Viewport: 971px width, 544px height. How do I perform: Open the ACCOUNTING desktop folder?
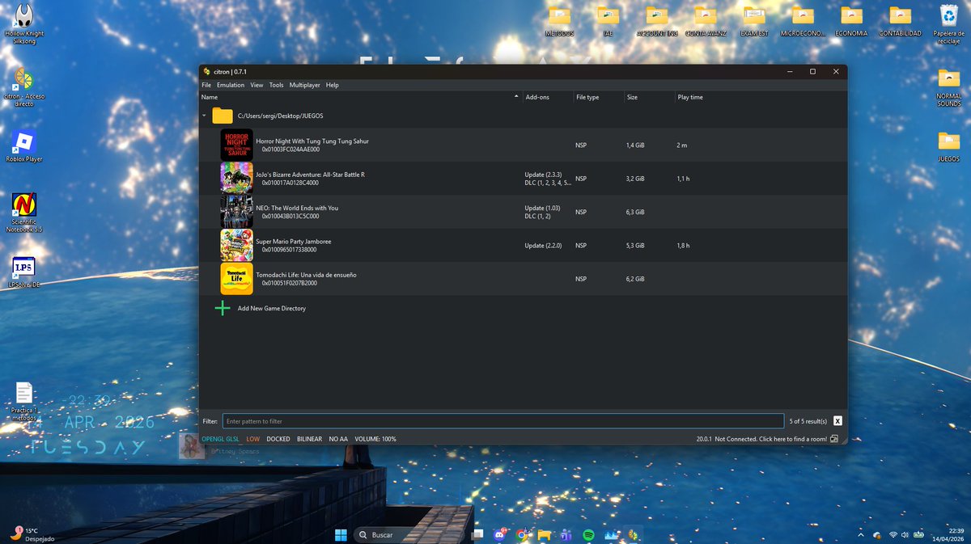[656, 22]
